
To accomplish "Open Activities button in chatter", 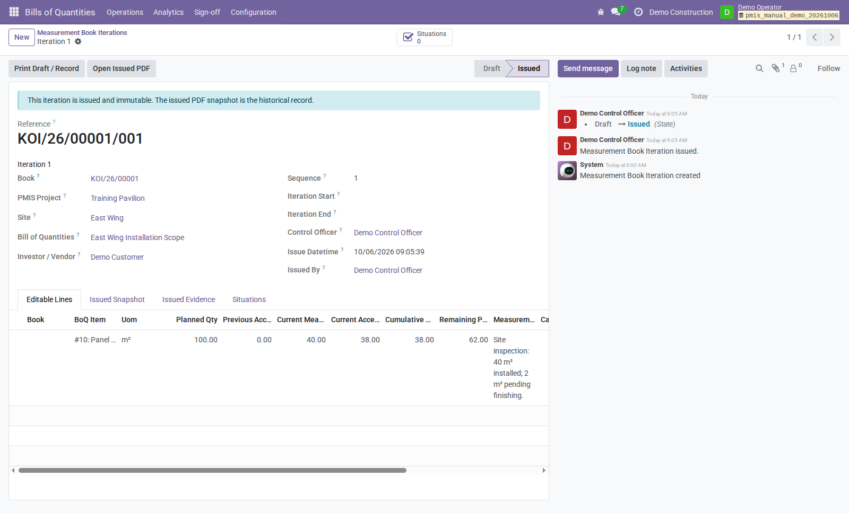I will tap(686, 68).
